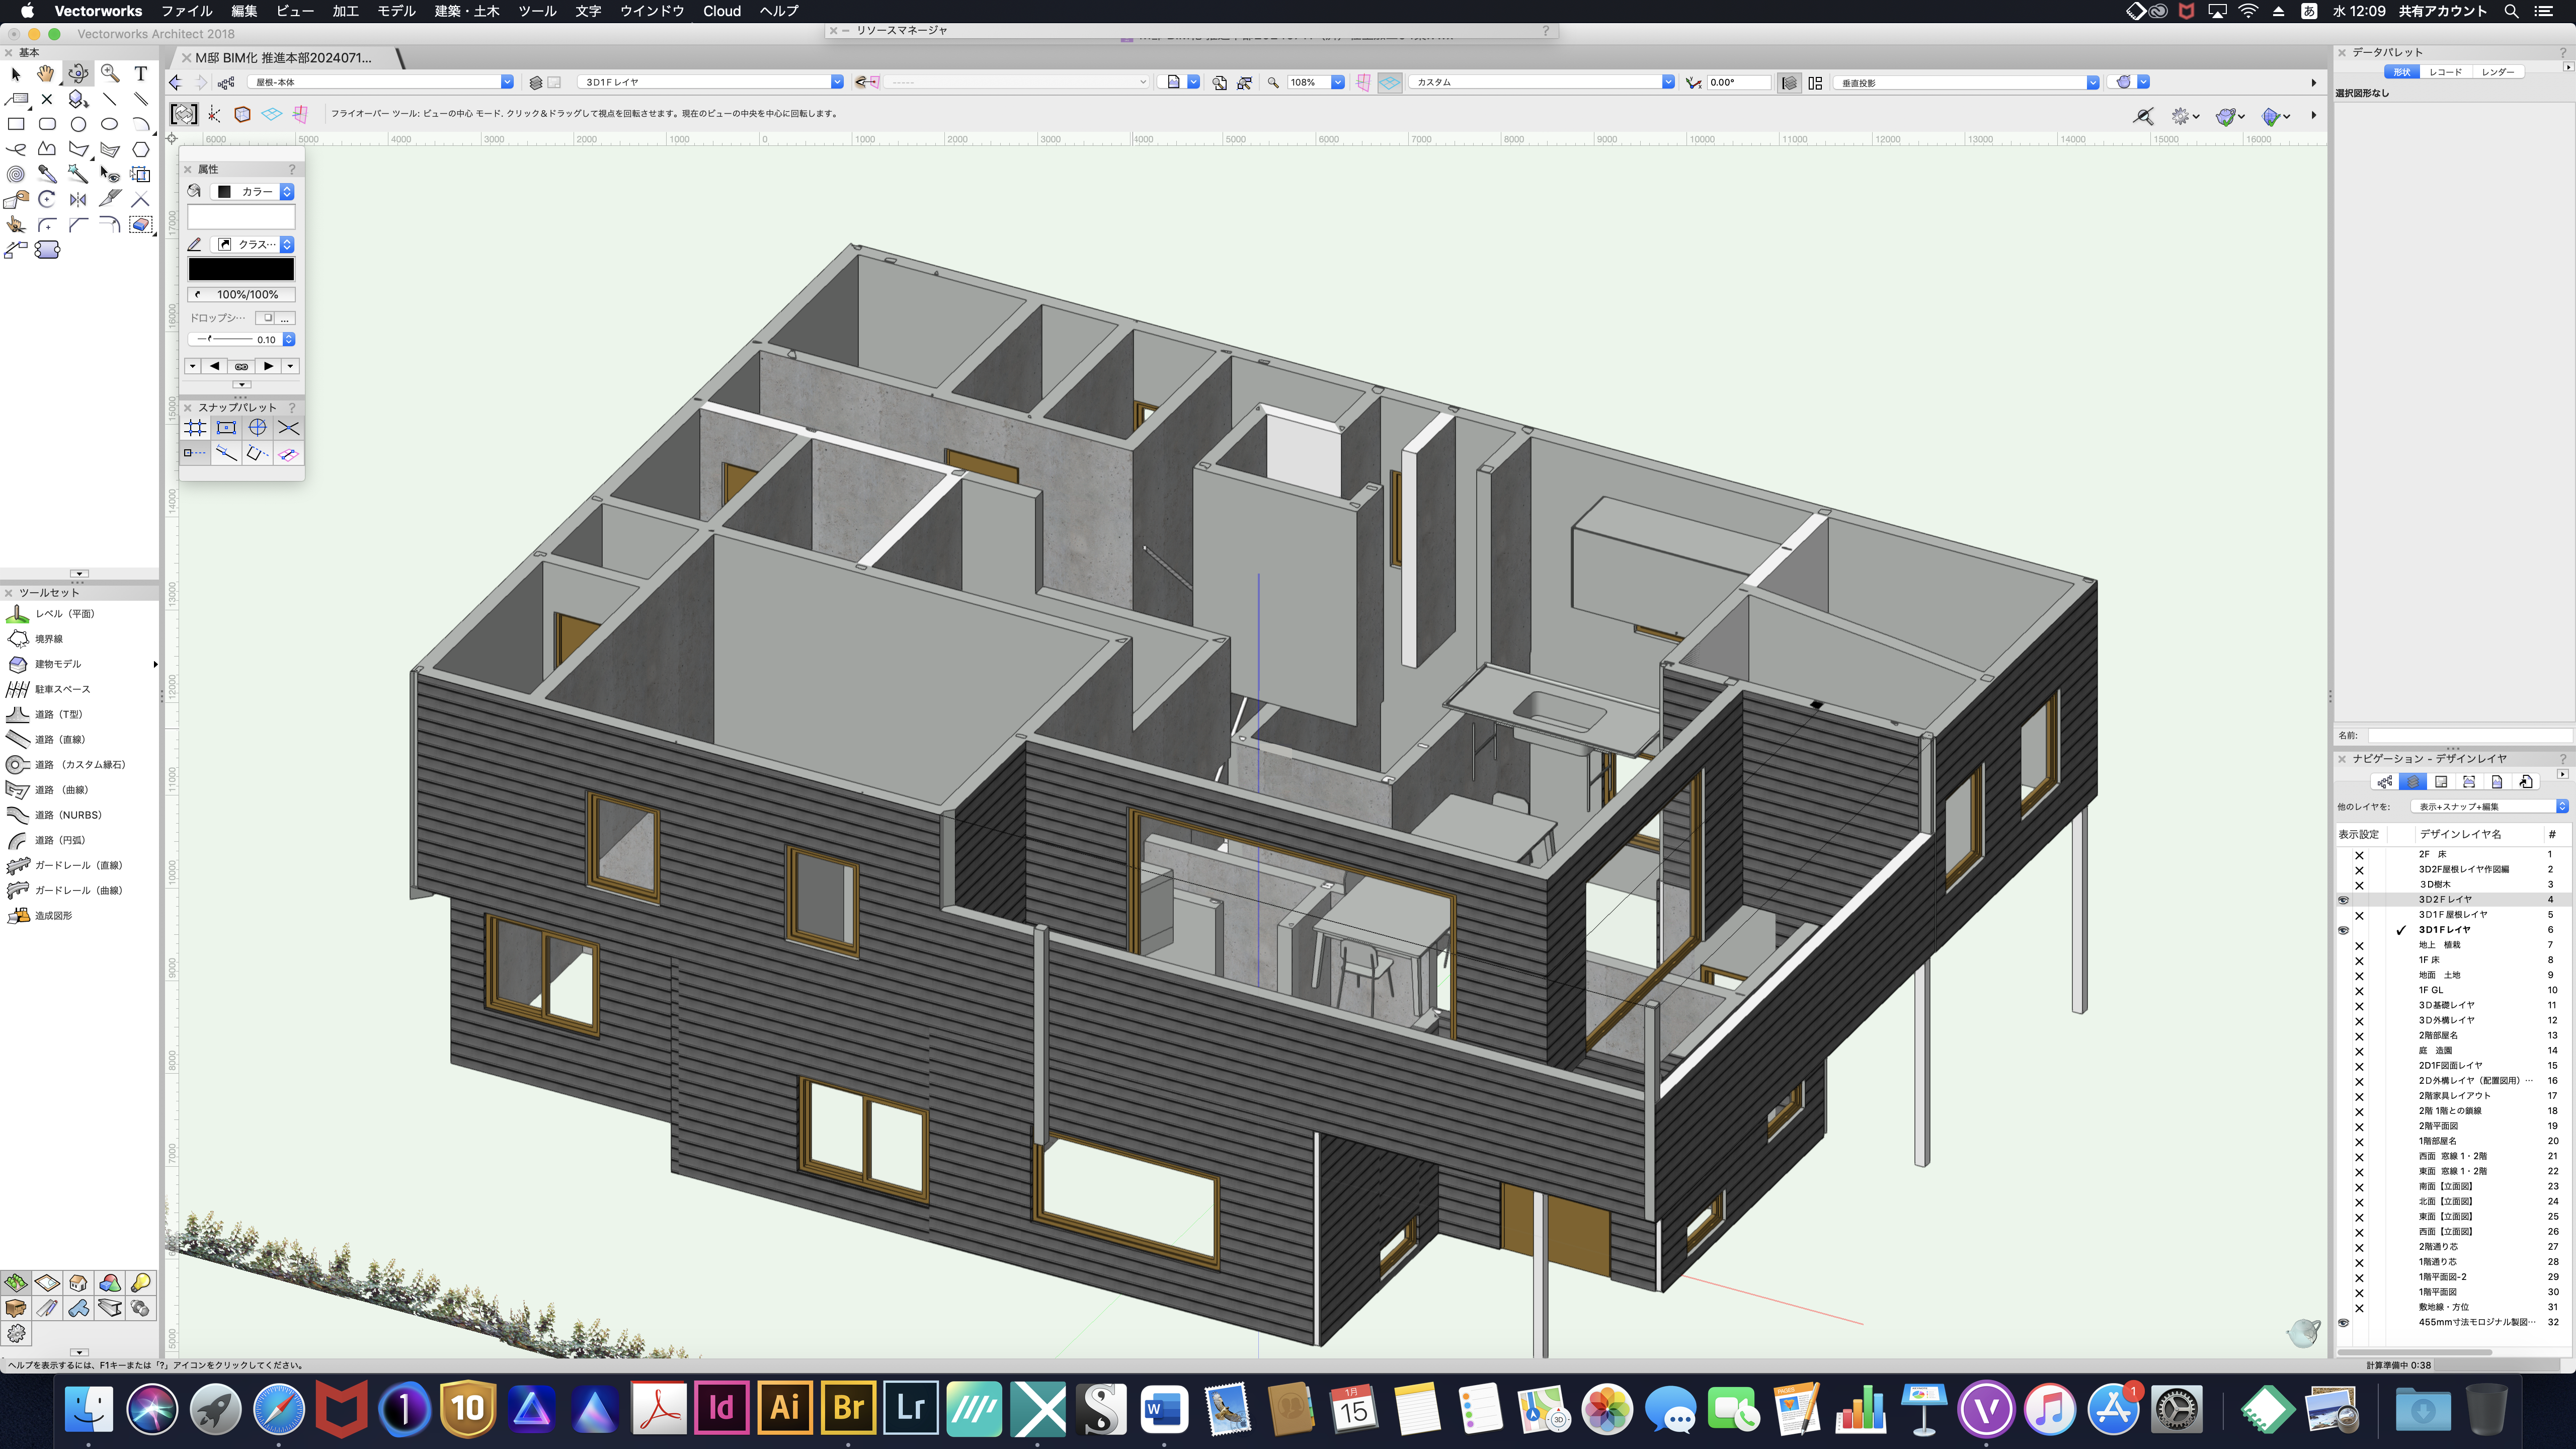Toggle visibility eye of 3D2Fレイヤ layer

click(2343, 899)
